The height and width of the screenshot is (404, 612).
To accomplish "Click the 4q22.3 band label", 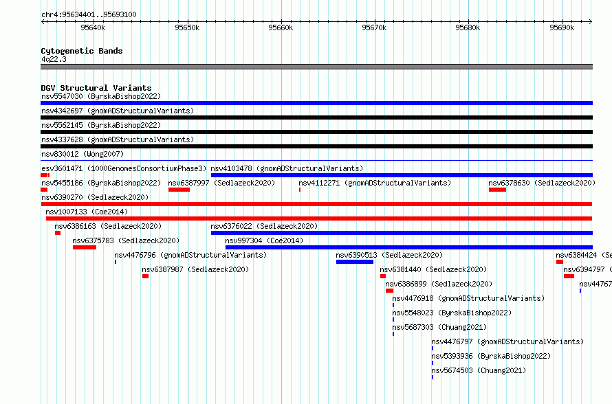I will 54,59.
